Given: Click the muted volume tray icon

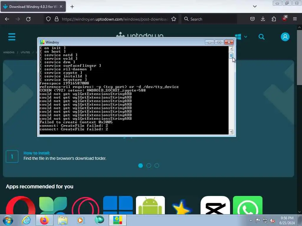Looking at the screenshot, I should tap(272, 220).
